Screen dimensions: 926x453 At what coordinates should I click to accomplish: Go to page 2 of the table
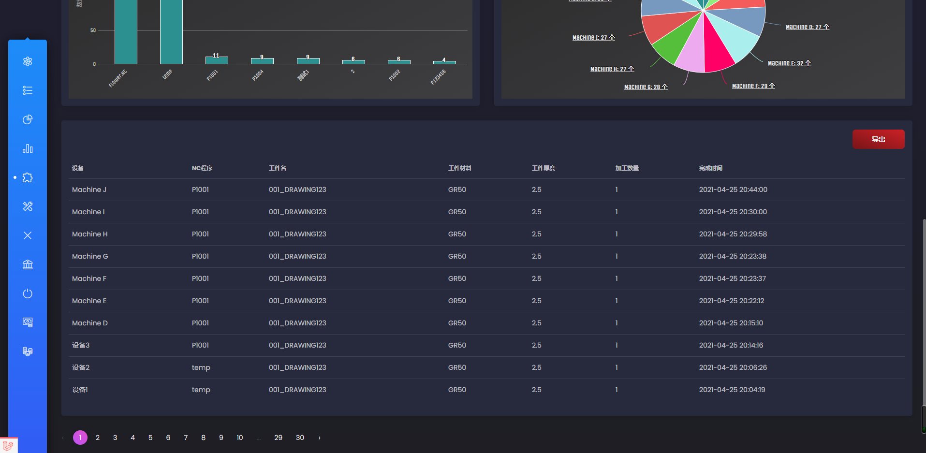coord(98,438)
